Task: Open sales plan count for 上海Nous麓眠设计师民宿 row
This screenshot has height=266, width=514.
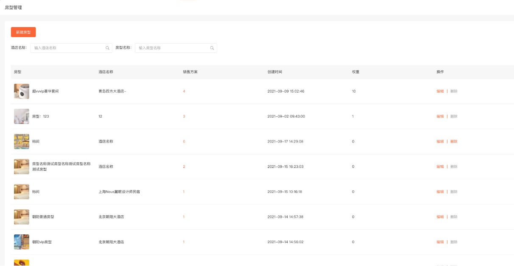Action: [184, 192]
